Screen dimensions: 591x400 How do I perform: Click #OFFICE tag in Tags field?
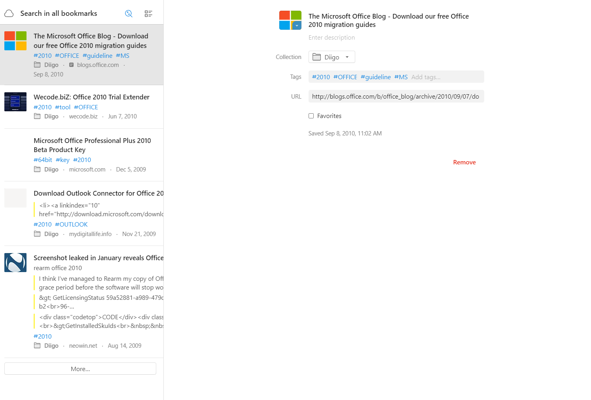tap(345, 77)
